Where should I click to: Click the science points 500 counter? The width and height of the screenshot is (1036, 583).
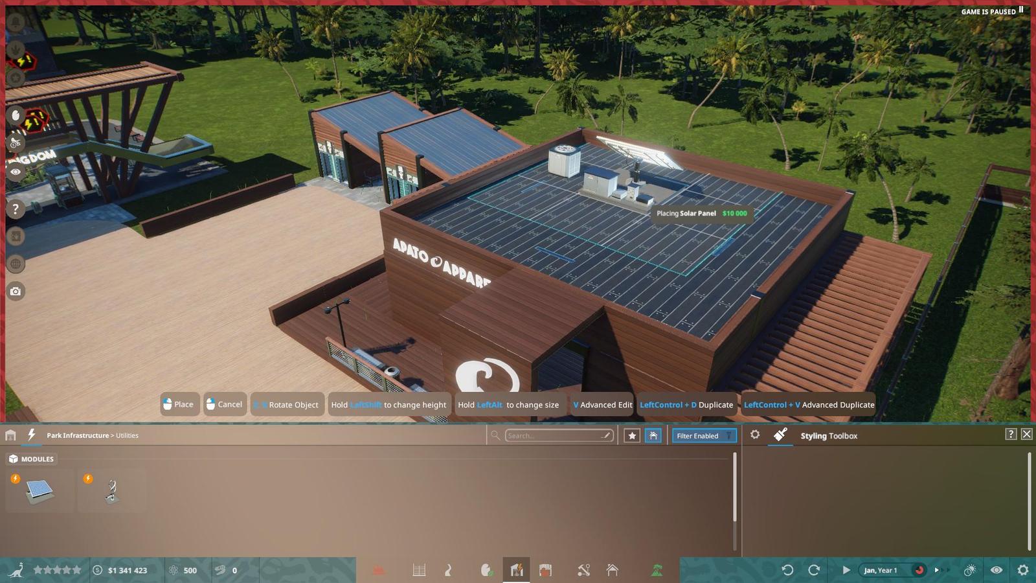pos(183,570)
